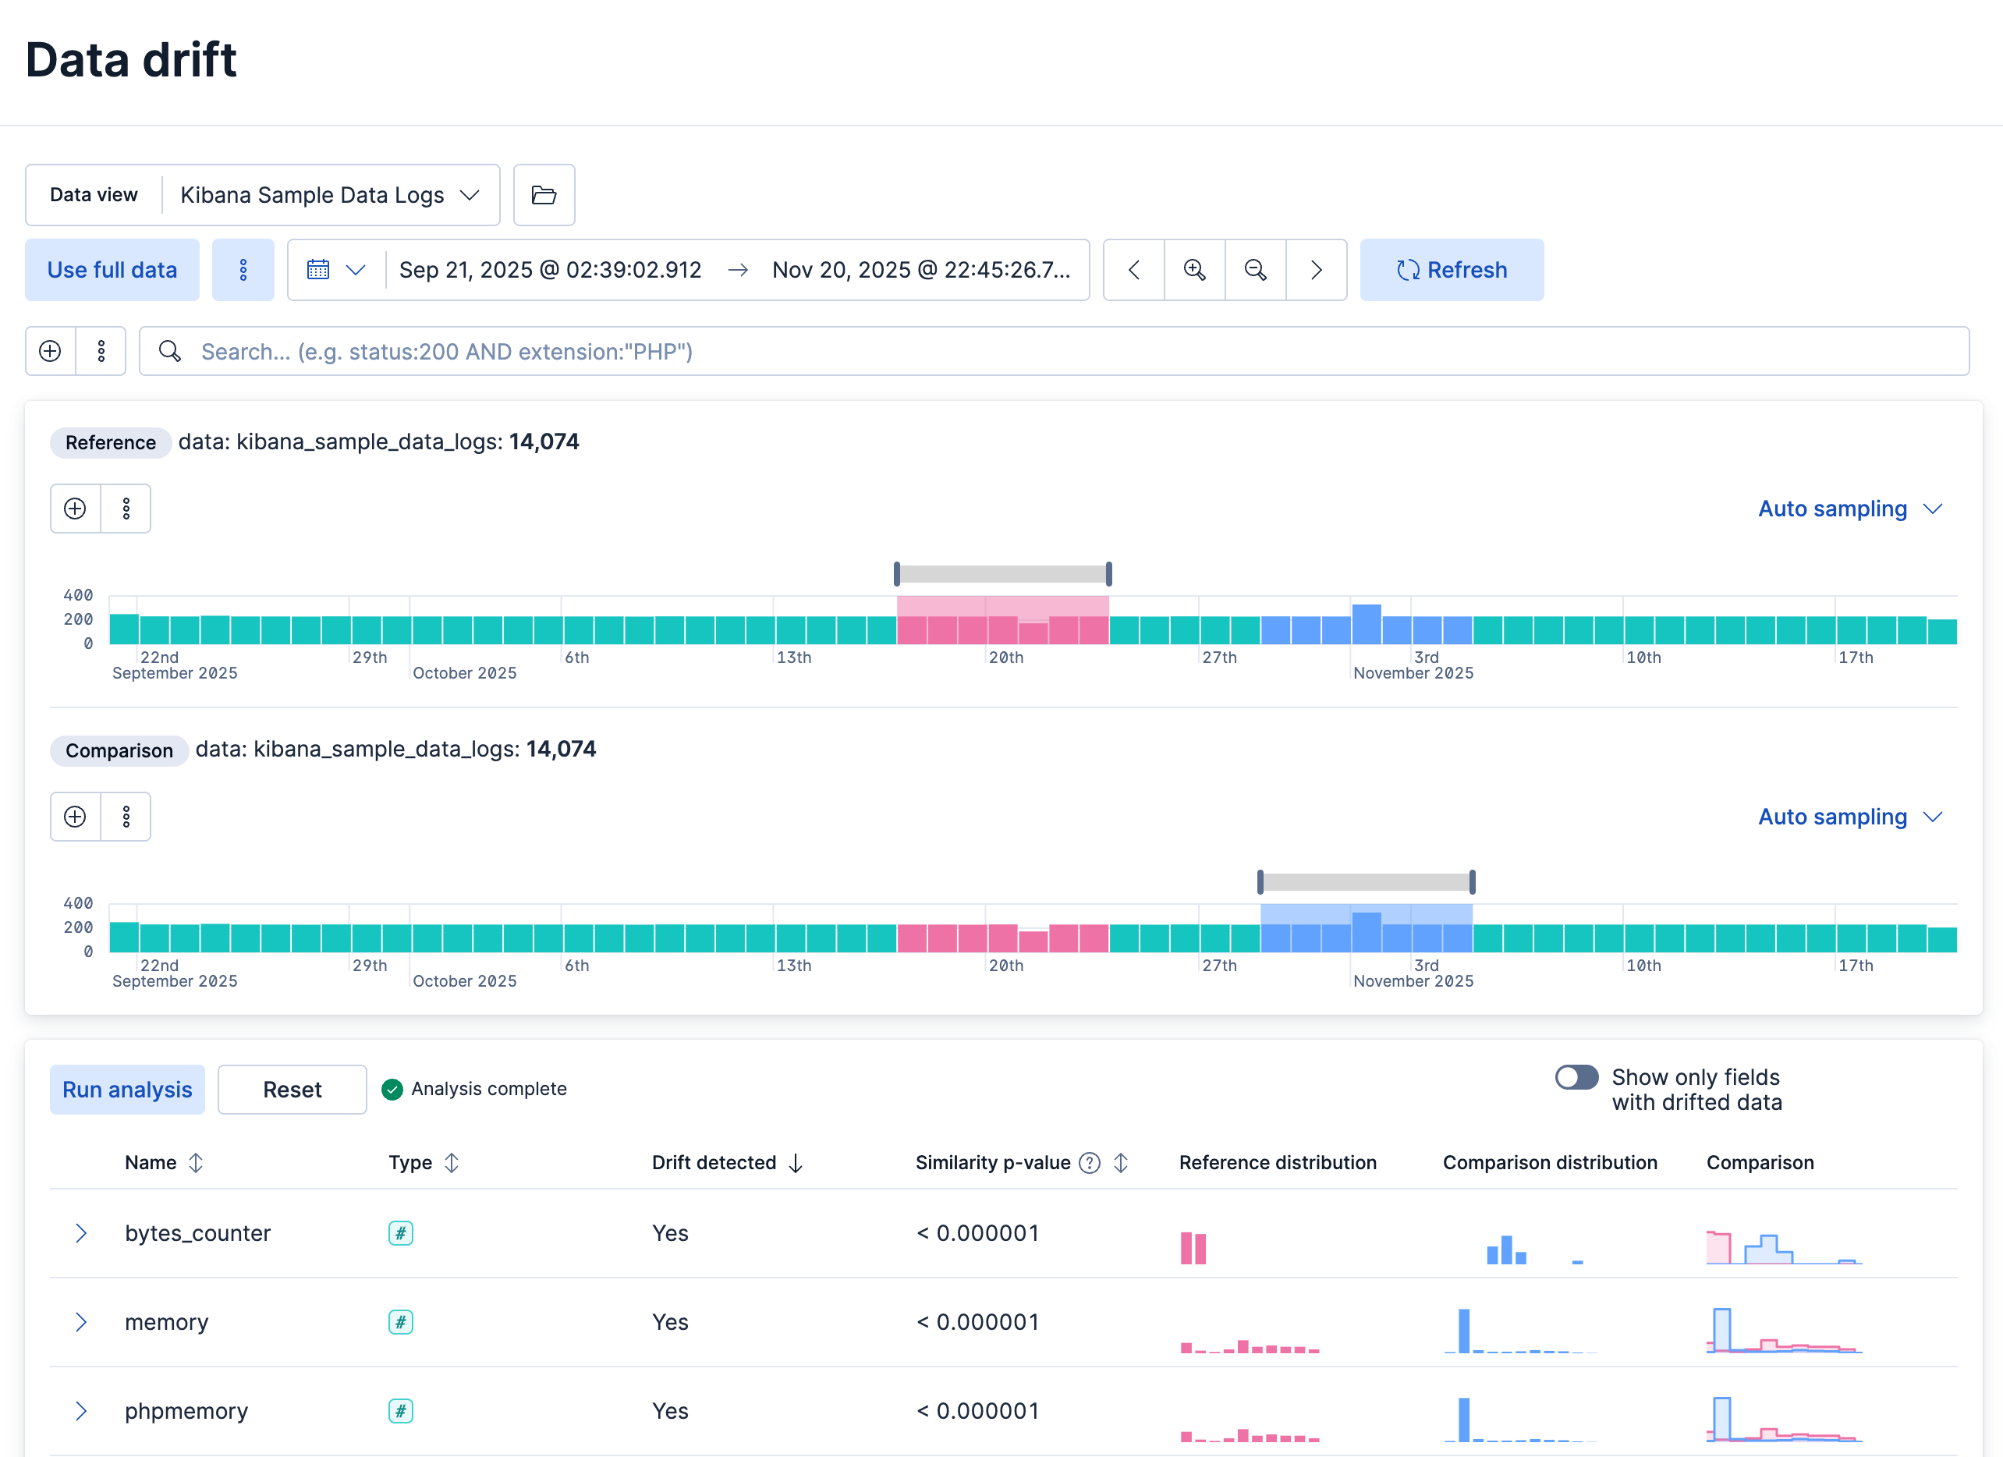Click right handle of Comparison time brush

1473,882
